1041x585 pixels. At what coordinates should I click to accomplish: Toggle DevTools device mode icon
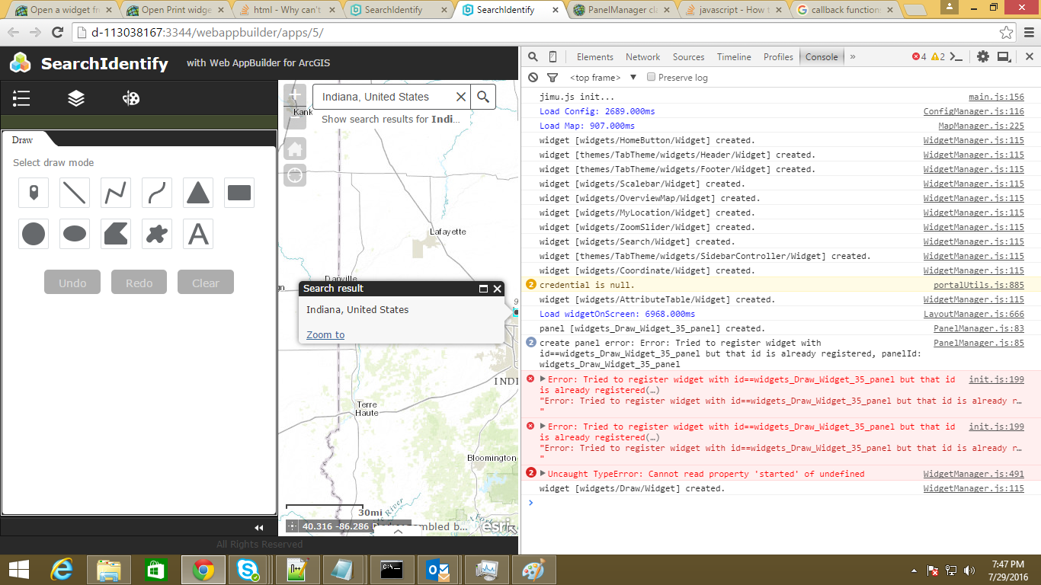coord(553,57)
